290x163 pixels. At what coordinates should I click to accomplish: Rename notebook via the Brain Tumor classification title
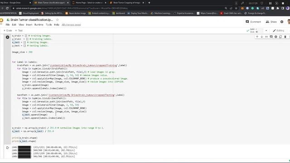point(32,20)
